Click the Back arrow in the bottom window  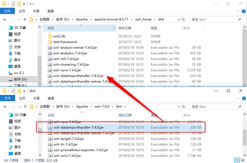(5, 107)
